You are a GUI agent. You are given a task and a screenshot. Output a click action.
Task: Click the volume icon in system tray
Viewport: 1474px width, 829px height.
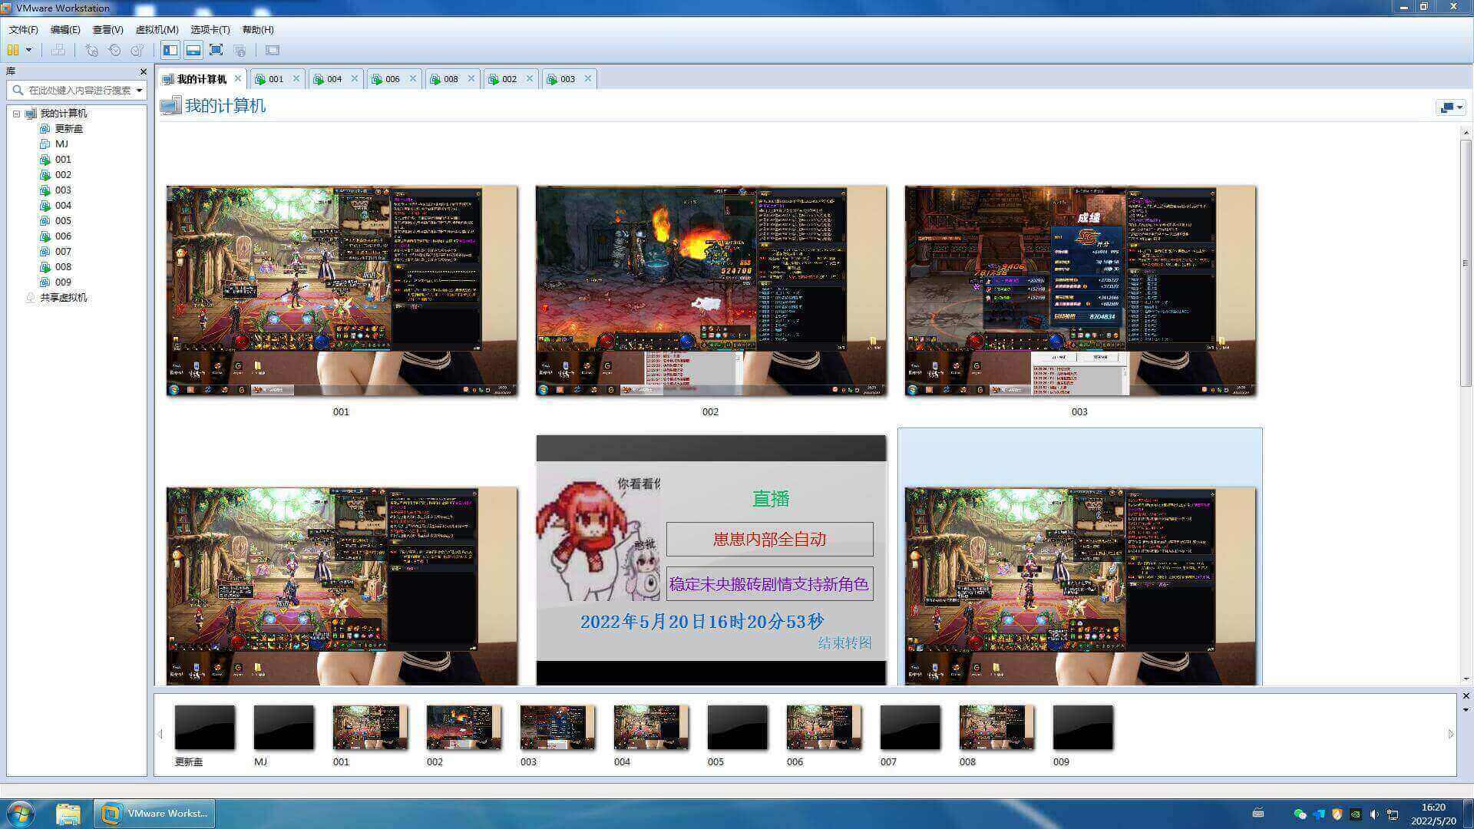click(x=1373, y=814)
